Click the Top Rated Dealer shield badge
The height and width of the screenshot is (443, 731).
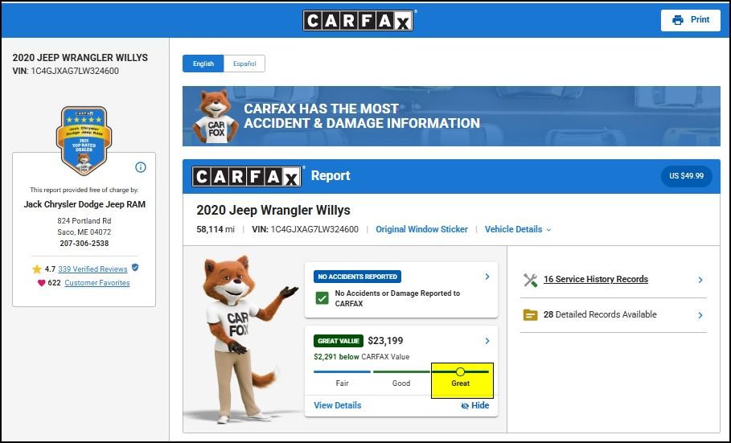(x=84, y=141)
